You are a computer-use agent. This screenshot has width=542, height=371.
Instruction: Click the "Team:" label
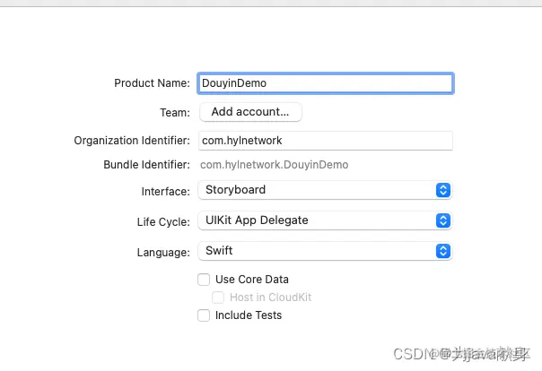tap(174, 113)
